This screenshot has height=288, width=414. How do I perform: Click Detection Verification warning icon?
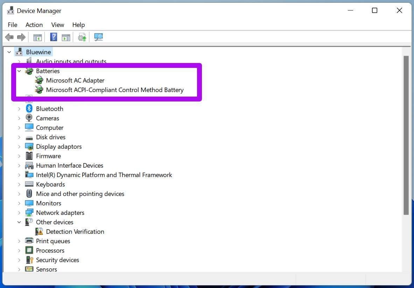(39, 232)
